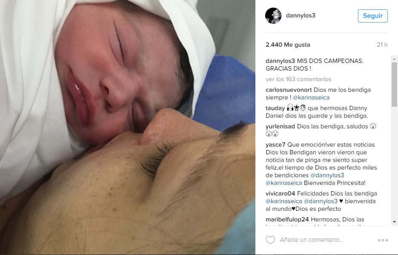The image size is (398, 255).
Task: Open dannylos3 username at post header
Action: click(301, 15)
